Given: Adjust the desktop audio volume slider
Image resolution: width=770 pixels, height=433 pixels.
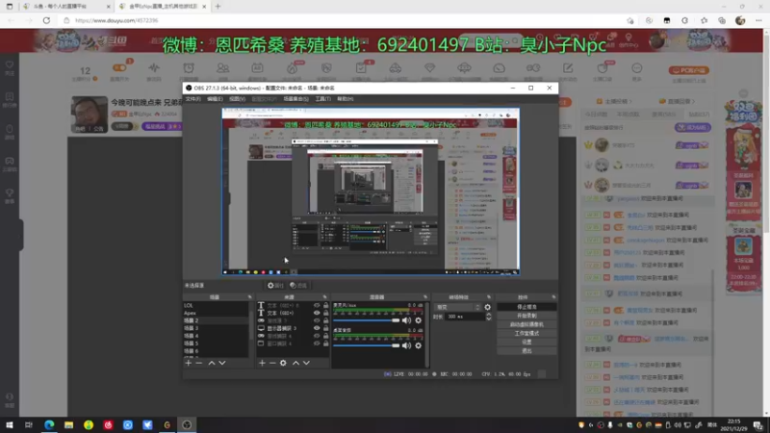Looking at the screenshot, I should pos(367,345).
